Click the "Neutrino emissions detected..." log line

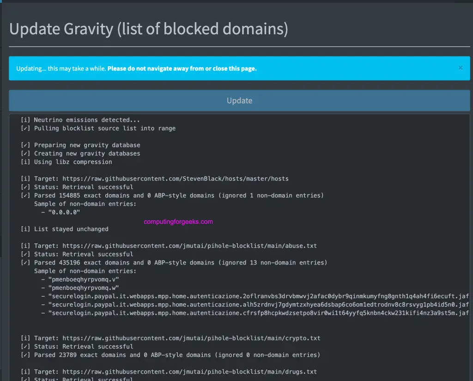coord(80,120)
